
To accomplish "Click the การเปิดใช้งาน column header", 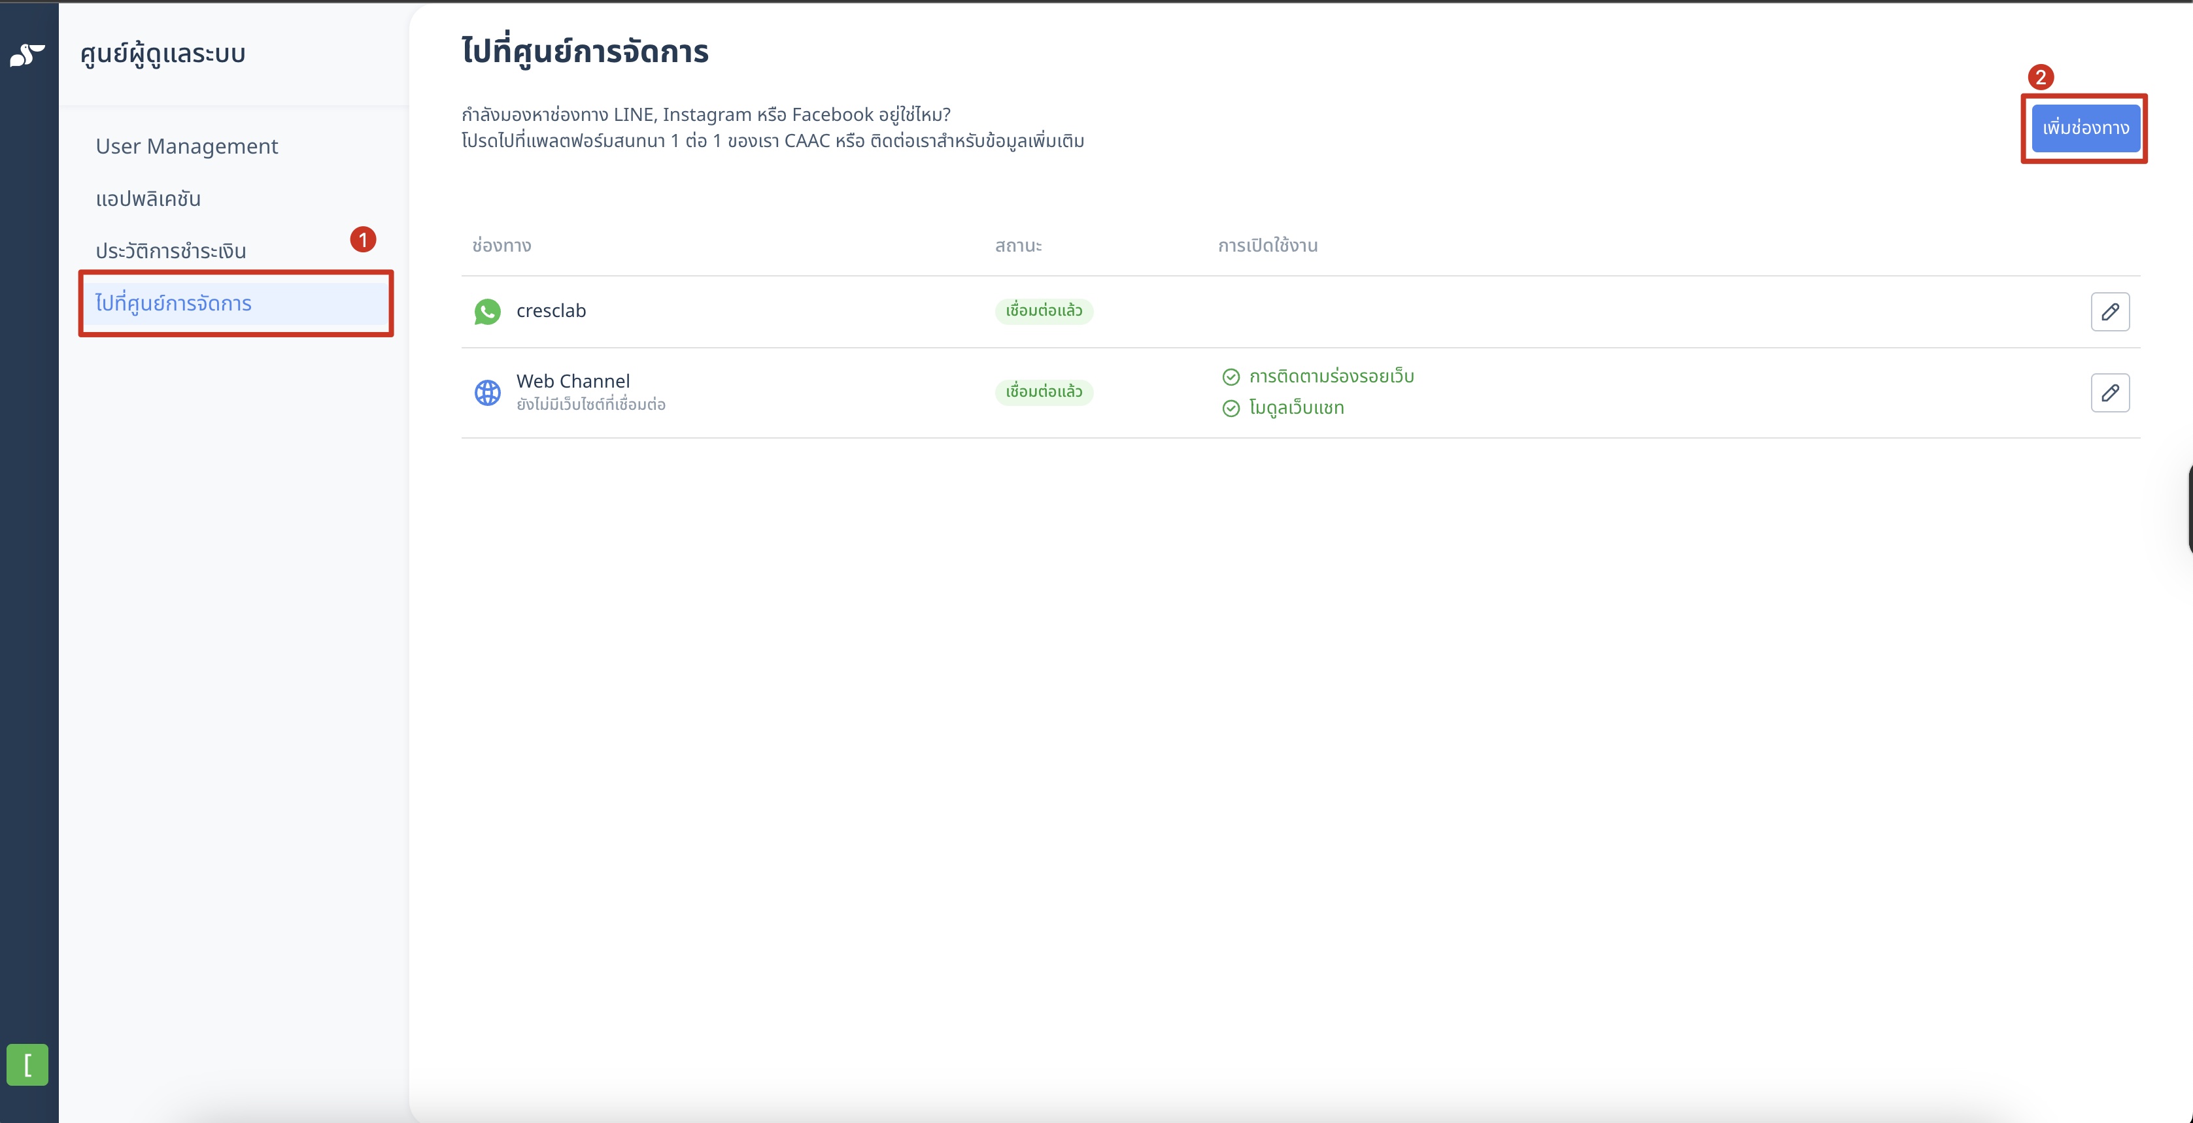I will tap(1268, 246).
